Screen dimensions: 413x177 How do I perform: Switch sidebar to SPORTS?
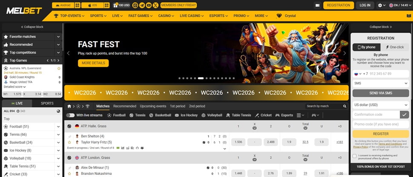click(x=47, y=103)
